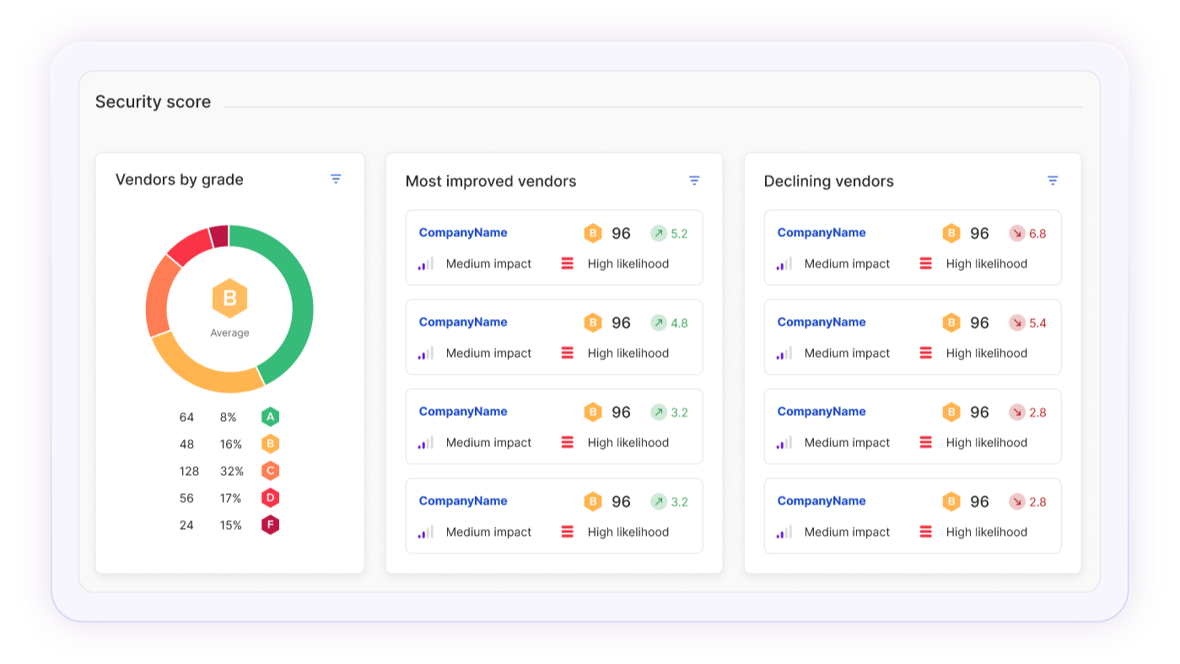The height and width of the screenshot is (664, 1180).
Task: Select the red grade D hexagon in legend
Action: click(270, 498)
